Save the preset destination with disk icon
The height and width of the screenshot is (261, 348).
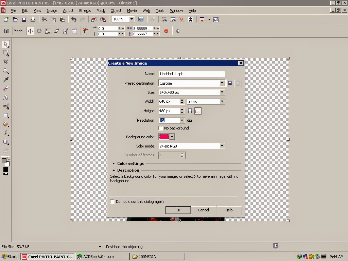tap(230, 83)
